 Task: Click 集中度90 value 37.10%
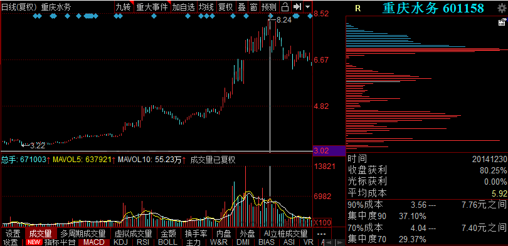413,216
